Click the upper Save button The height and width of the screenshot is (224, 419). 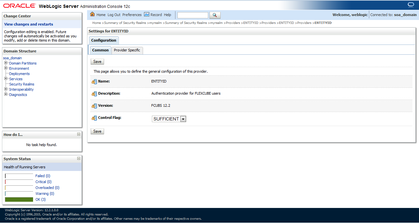coord(97,62)
